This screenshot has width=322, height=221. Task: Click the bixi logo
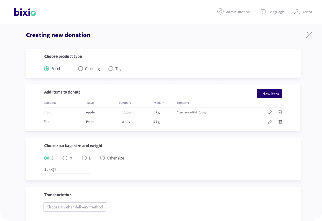point(25,12)
